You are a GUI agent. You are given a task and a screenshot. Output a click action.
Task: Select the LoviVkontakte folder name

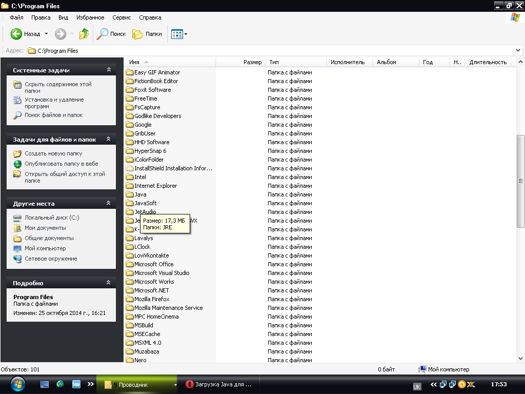point(152,255)
